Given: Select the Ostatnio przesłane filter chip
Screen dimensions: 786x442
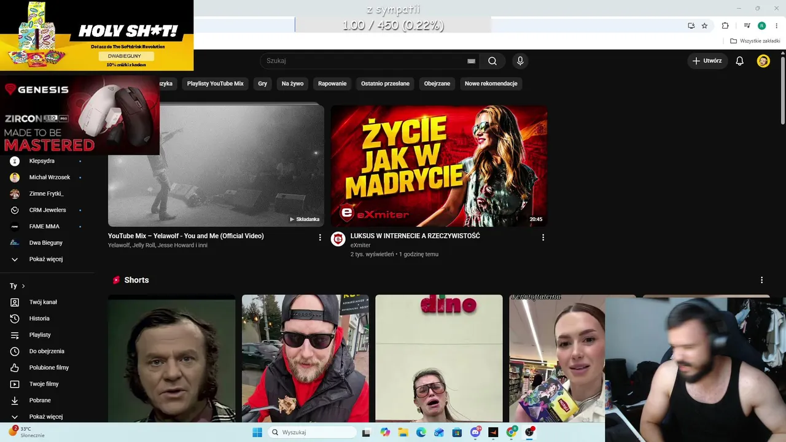Looking at the screenshot, I should pyautogui.click(x=385, y=83).
